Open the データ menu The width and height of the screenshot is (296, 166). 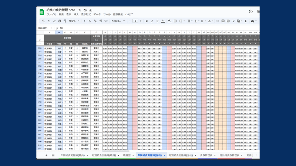click(97, 14)
